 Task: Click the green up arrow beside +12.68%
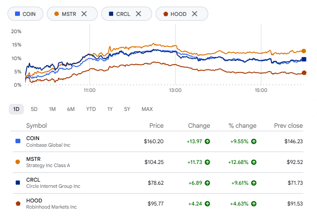[254, 162]
